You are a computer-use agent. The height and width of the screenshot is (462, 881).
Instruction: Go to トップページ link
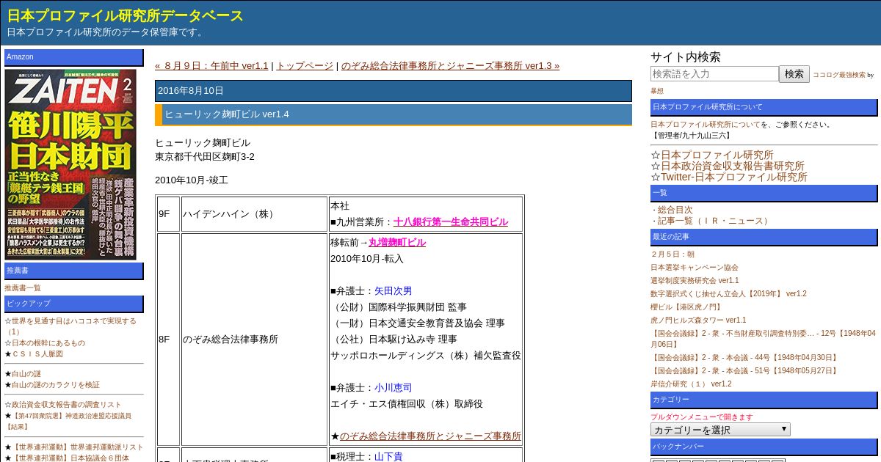305,65
